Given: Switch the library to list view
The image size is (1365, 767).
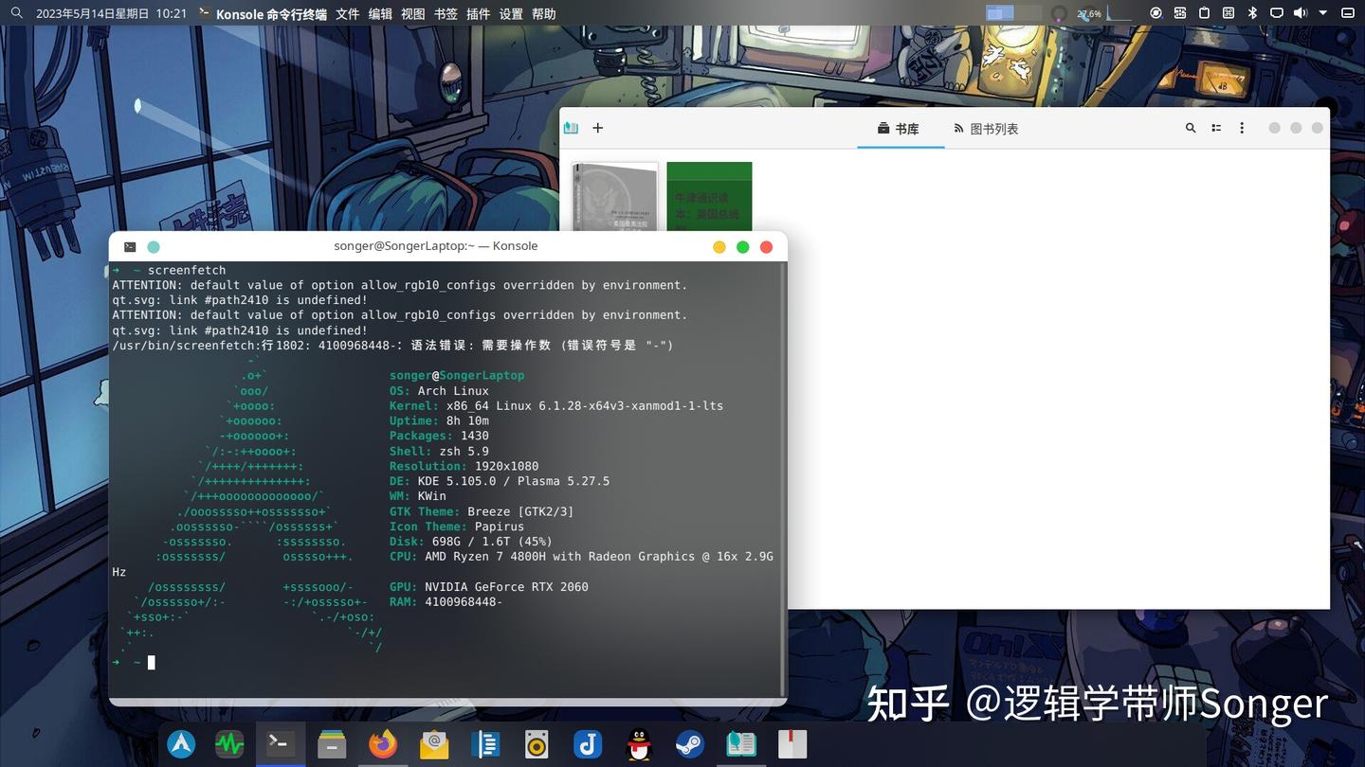Looking at the screenshot, I should click(1216, 128).
